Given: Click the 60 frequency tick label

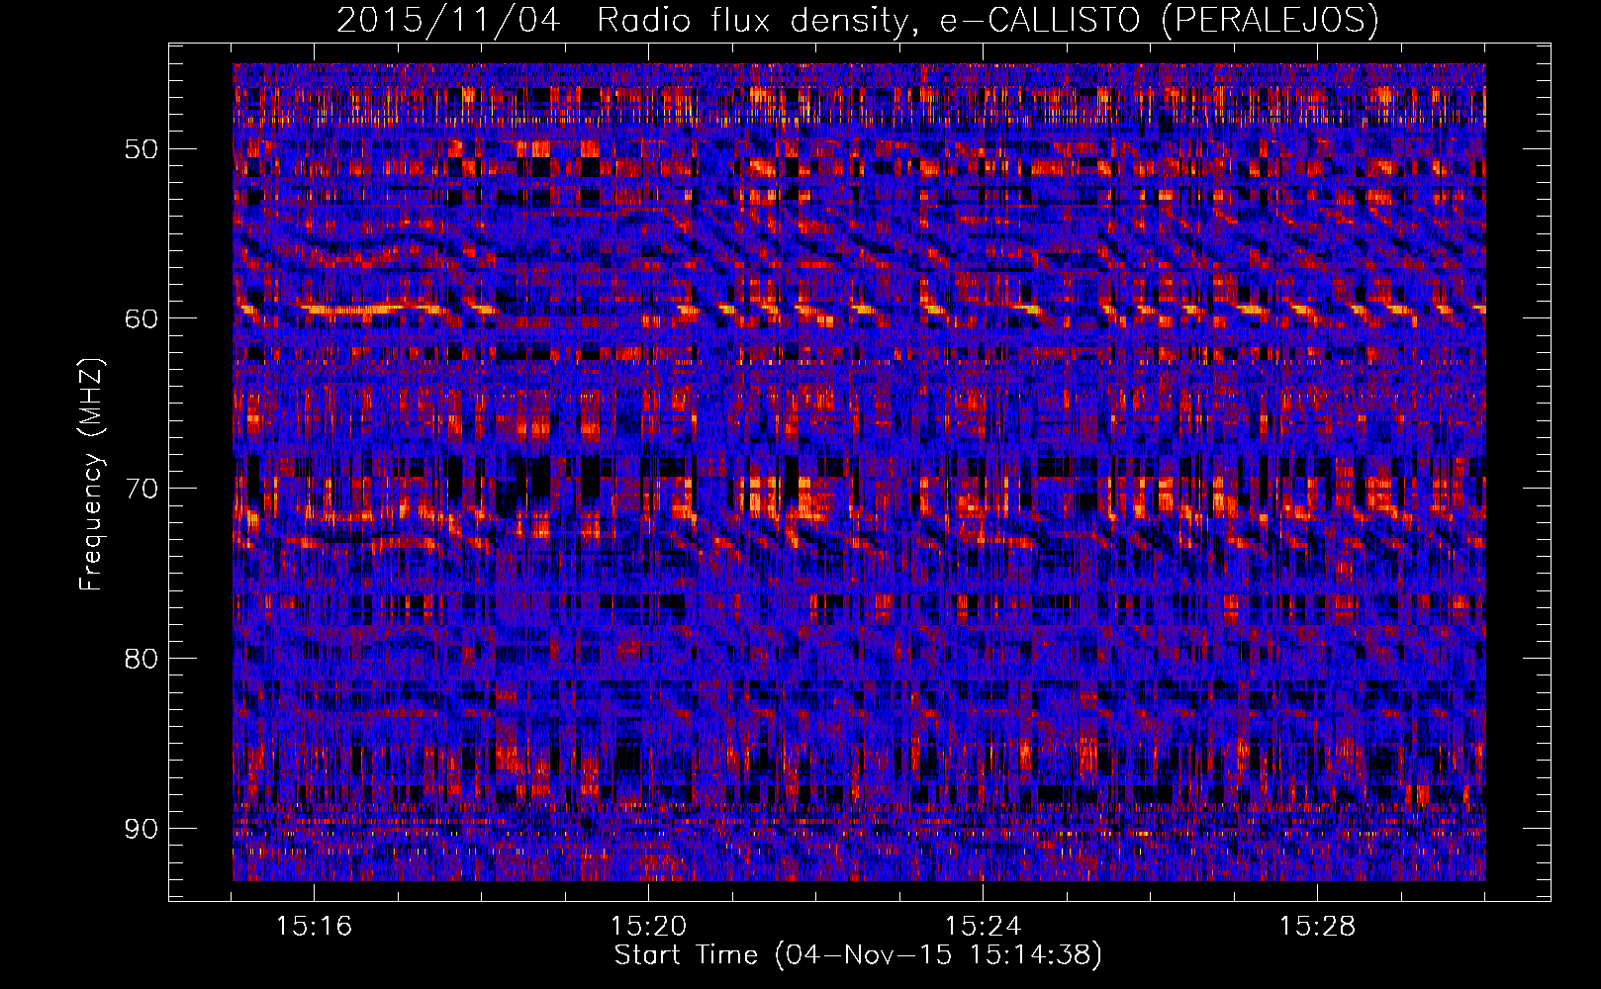Looking at the screenshot, I should click(x=141, y=318).
